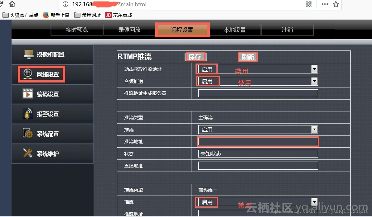The width and height of the screenshot is (372, 217).
Task: Click the wrench icon for 系统维护
Action: click(28, 153)
